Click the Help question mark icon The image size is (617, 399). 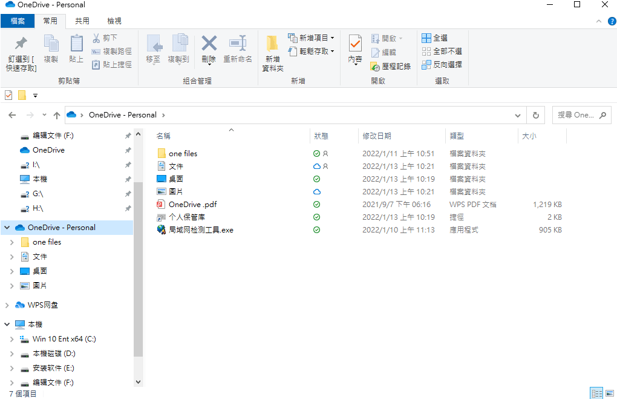[x=612, y=21]
